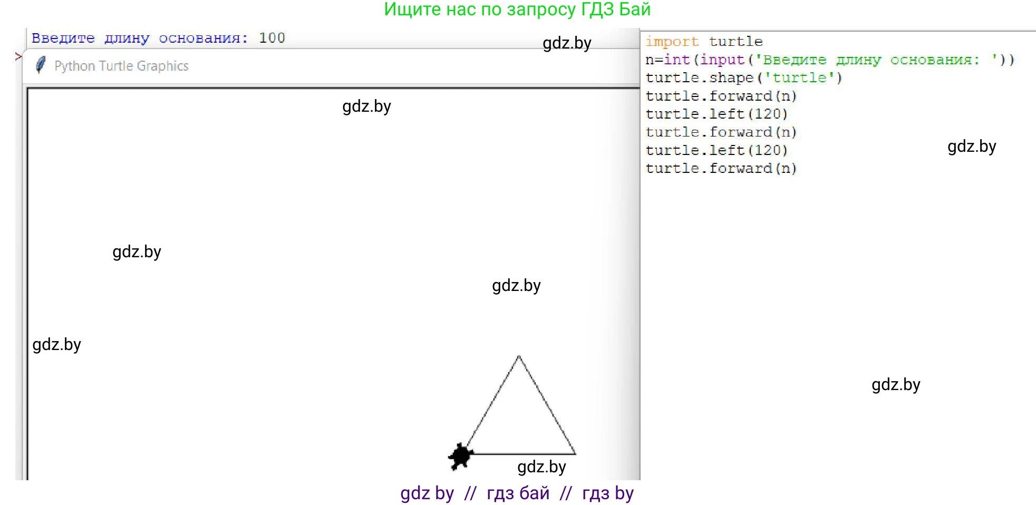Click the green 'Ищите нас по запросу ГДЗ Бай' header

tap(517, 9)
